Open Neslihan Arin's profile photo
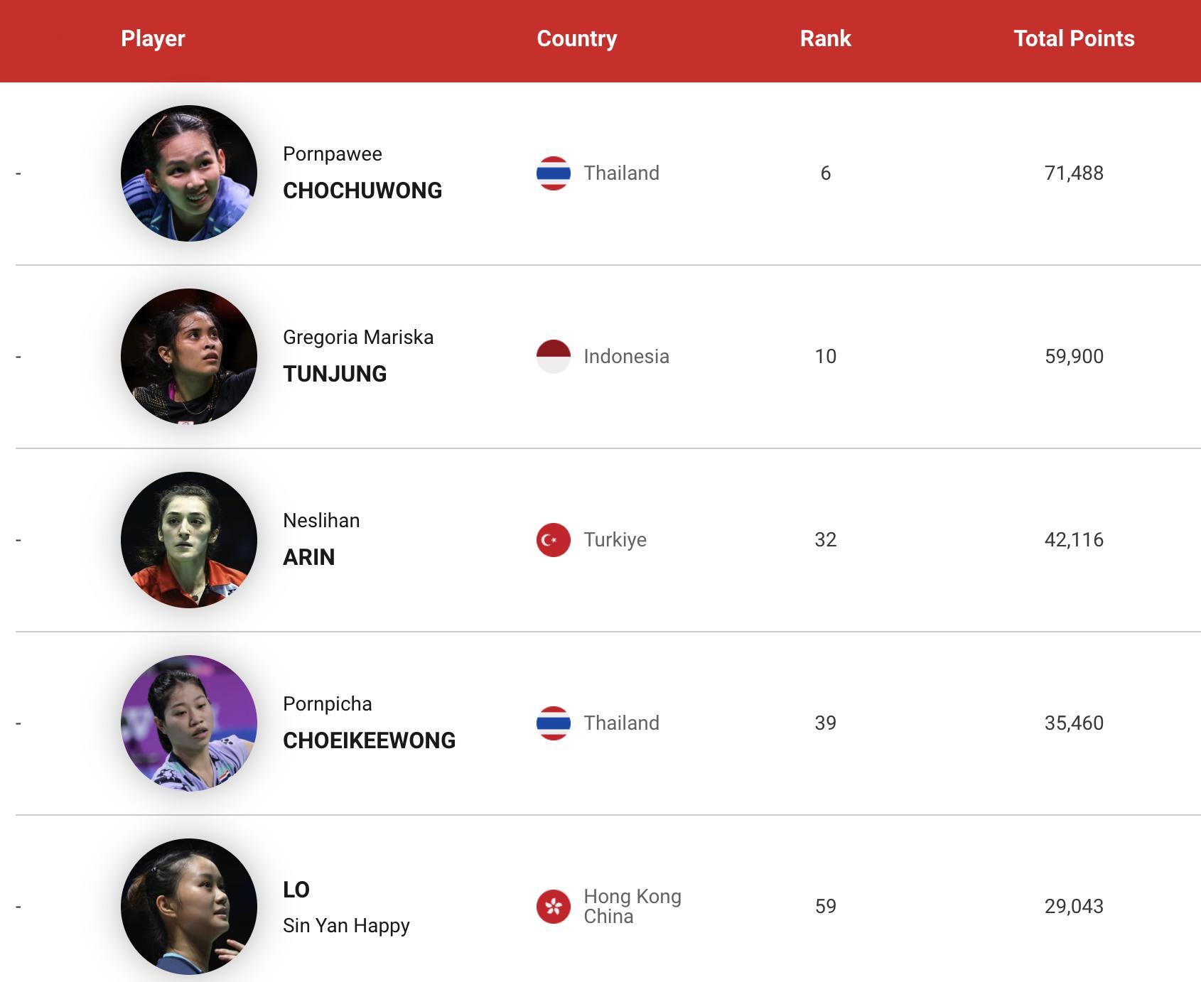This screenshot has width=1201, height=982. pos(189,540)
